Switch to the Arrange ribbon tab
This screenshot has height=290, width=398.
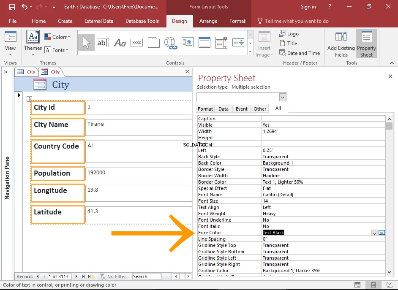(x=208, y=21)
